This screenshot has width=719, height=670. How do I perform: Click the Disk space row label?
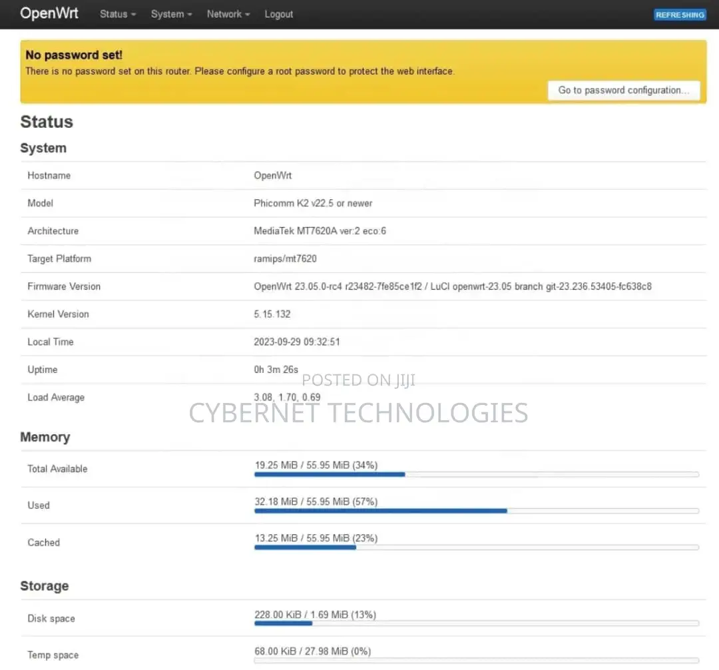point(51,619)
